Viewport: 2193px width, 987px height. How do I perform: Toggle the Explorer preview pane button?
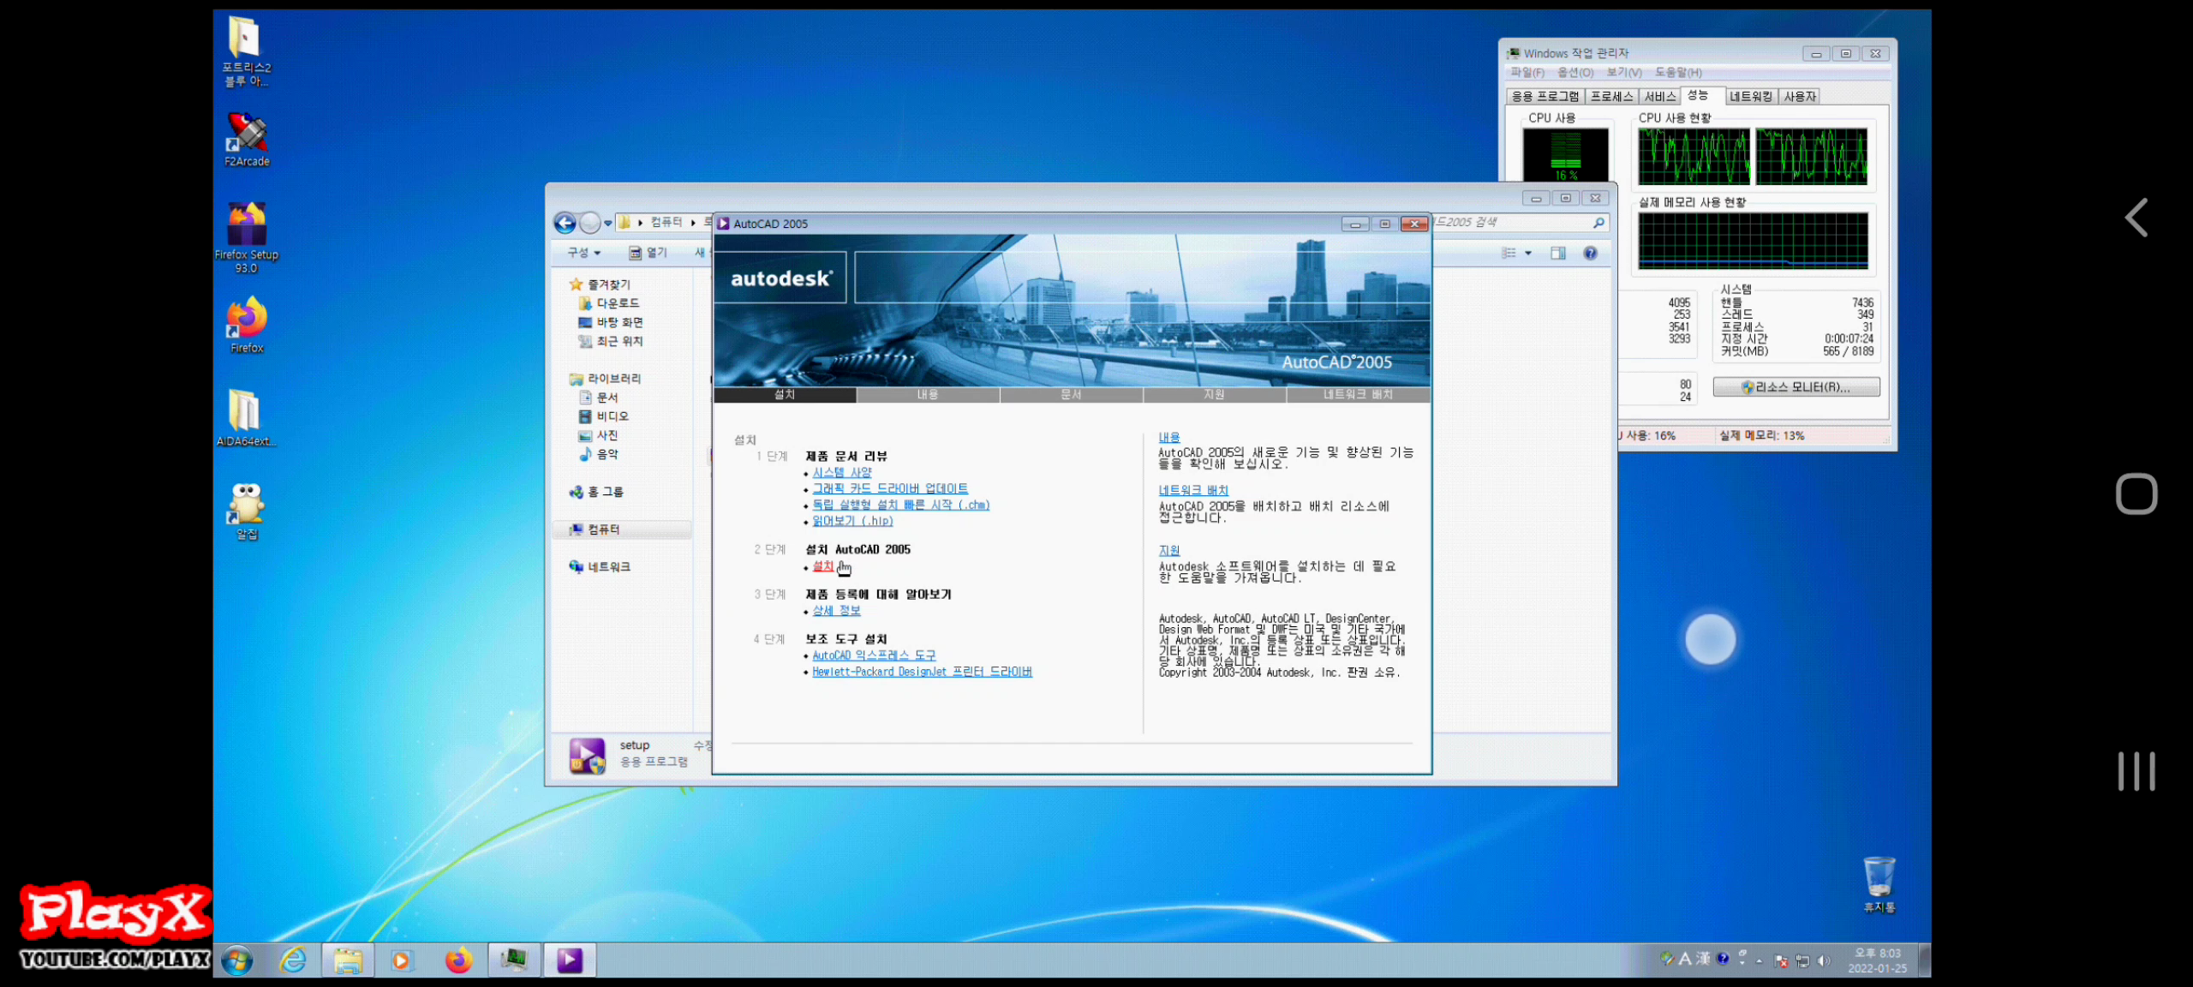point(1558,253)
